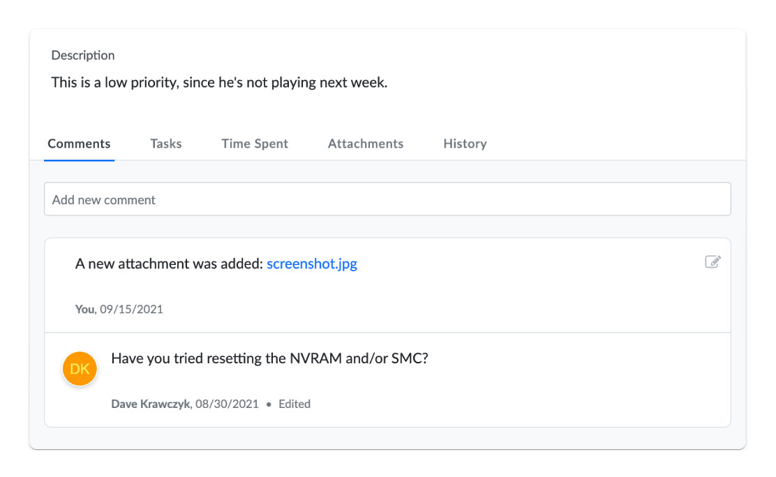Click the blue underline under Comments tab
Viewport: 776px width, 477px height.
(79, 160)
